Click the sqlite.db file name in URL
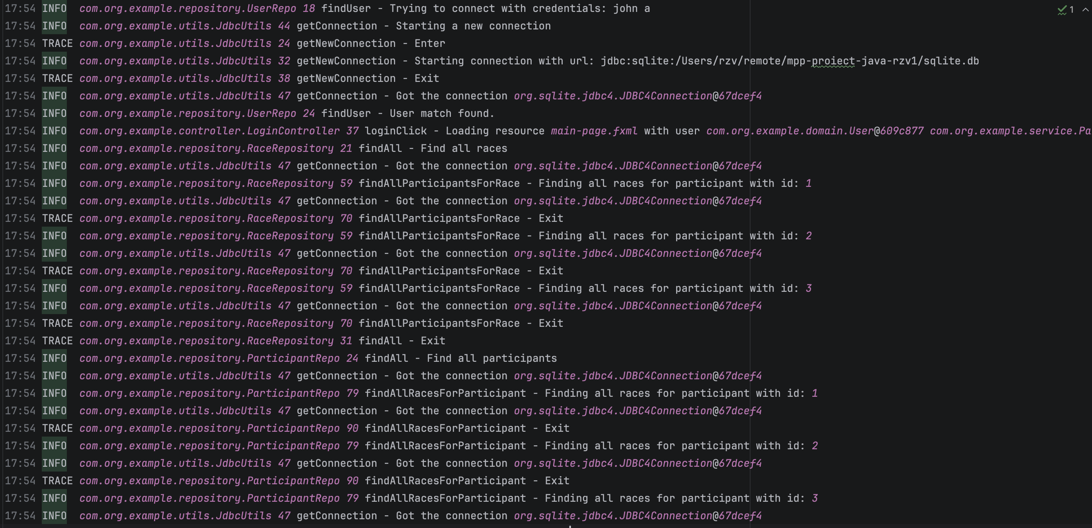 951,61
